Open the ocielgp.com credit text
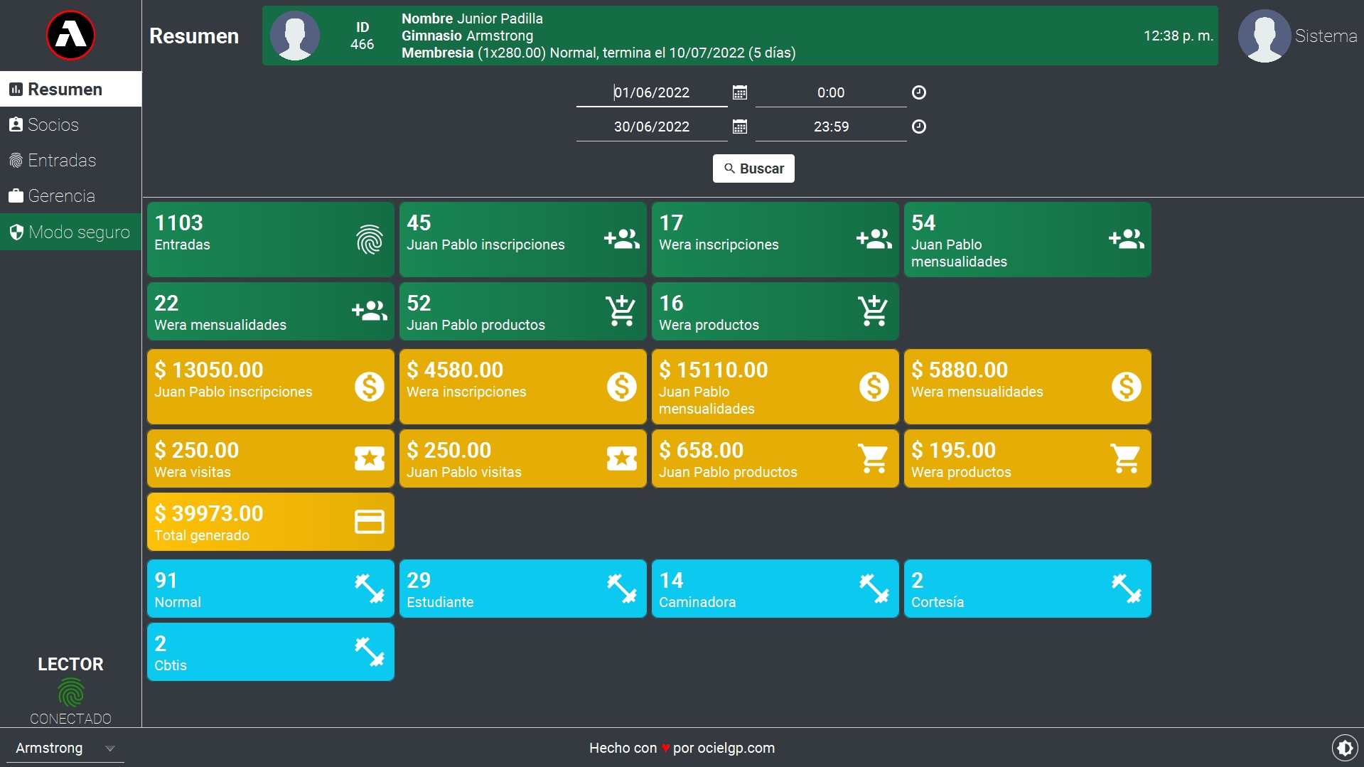The image size is (1364, 767). (x=736, y=748)
